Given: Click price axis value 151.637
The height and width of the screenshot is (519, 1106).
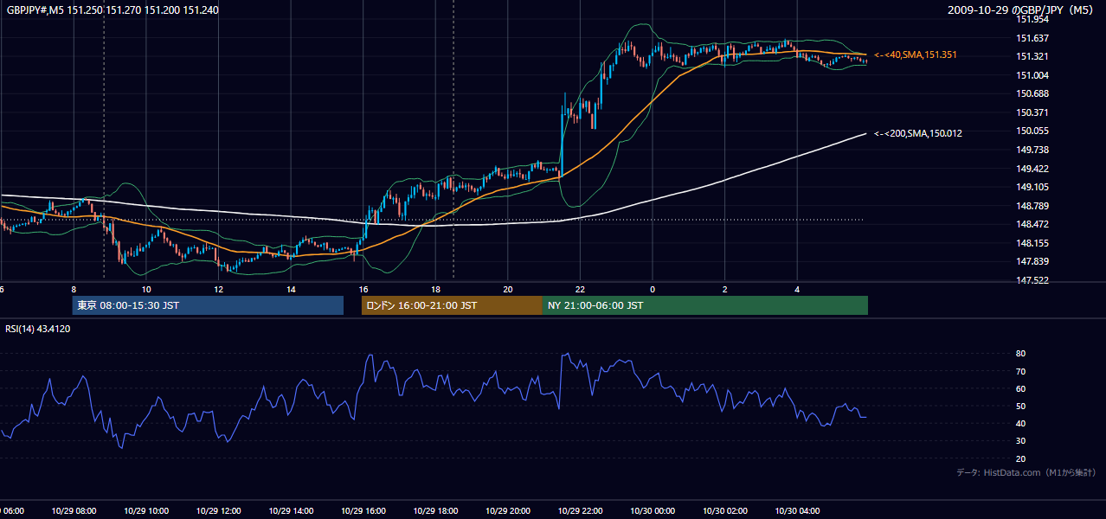Looking at the screenshot, I should (1033, 38).
